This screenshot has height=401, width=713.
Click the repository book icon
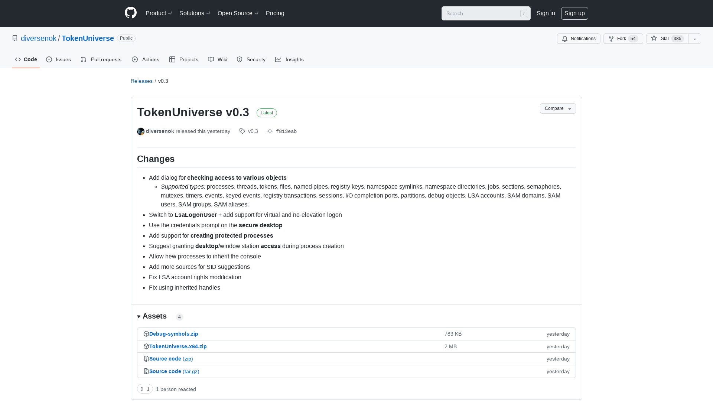click(x=15, y=38)
